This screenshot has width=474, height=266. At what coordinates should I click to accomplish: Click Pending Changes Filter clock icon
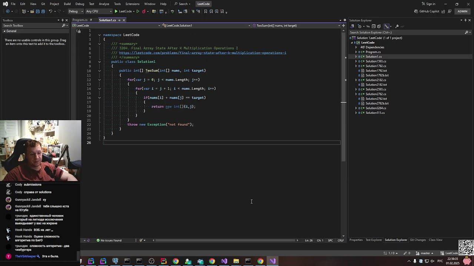click(x=360, y=26)
